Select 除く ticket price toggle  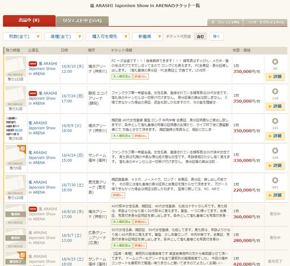pyautogui.click(x=217, y=36)
